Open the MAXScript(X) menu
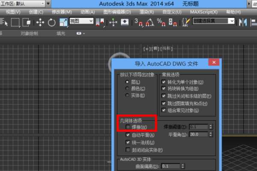 click(204, 12)
